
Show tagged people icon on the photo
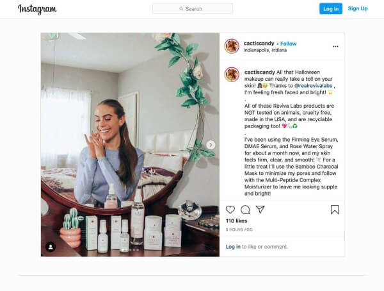51,247
